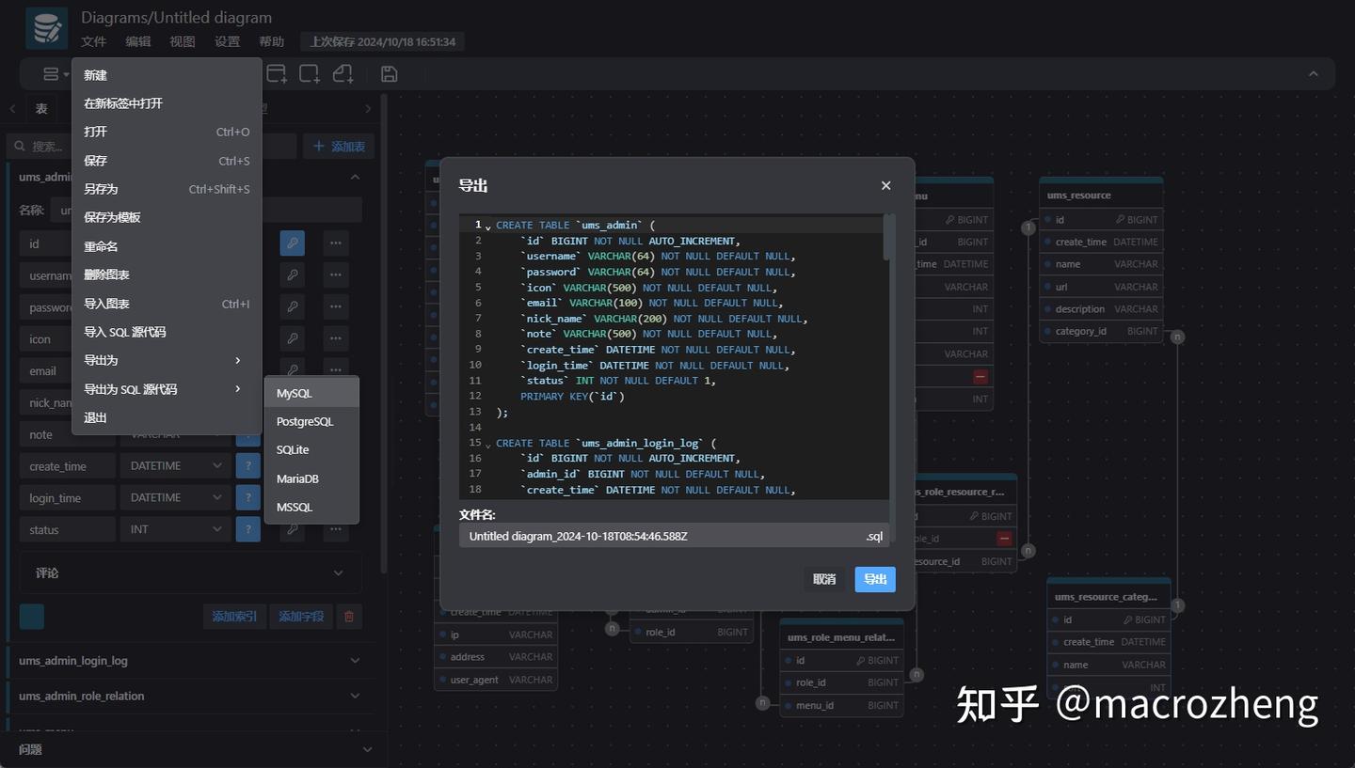The width and height of the screenshot is (1355, 768).
Task: Open the 设置 menu
Action: point(227,41)
